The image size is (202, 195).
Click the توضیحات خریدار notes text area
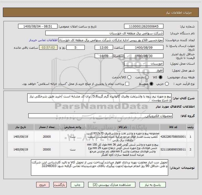point(99,168)
